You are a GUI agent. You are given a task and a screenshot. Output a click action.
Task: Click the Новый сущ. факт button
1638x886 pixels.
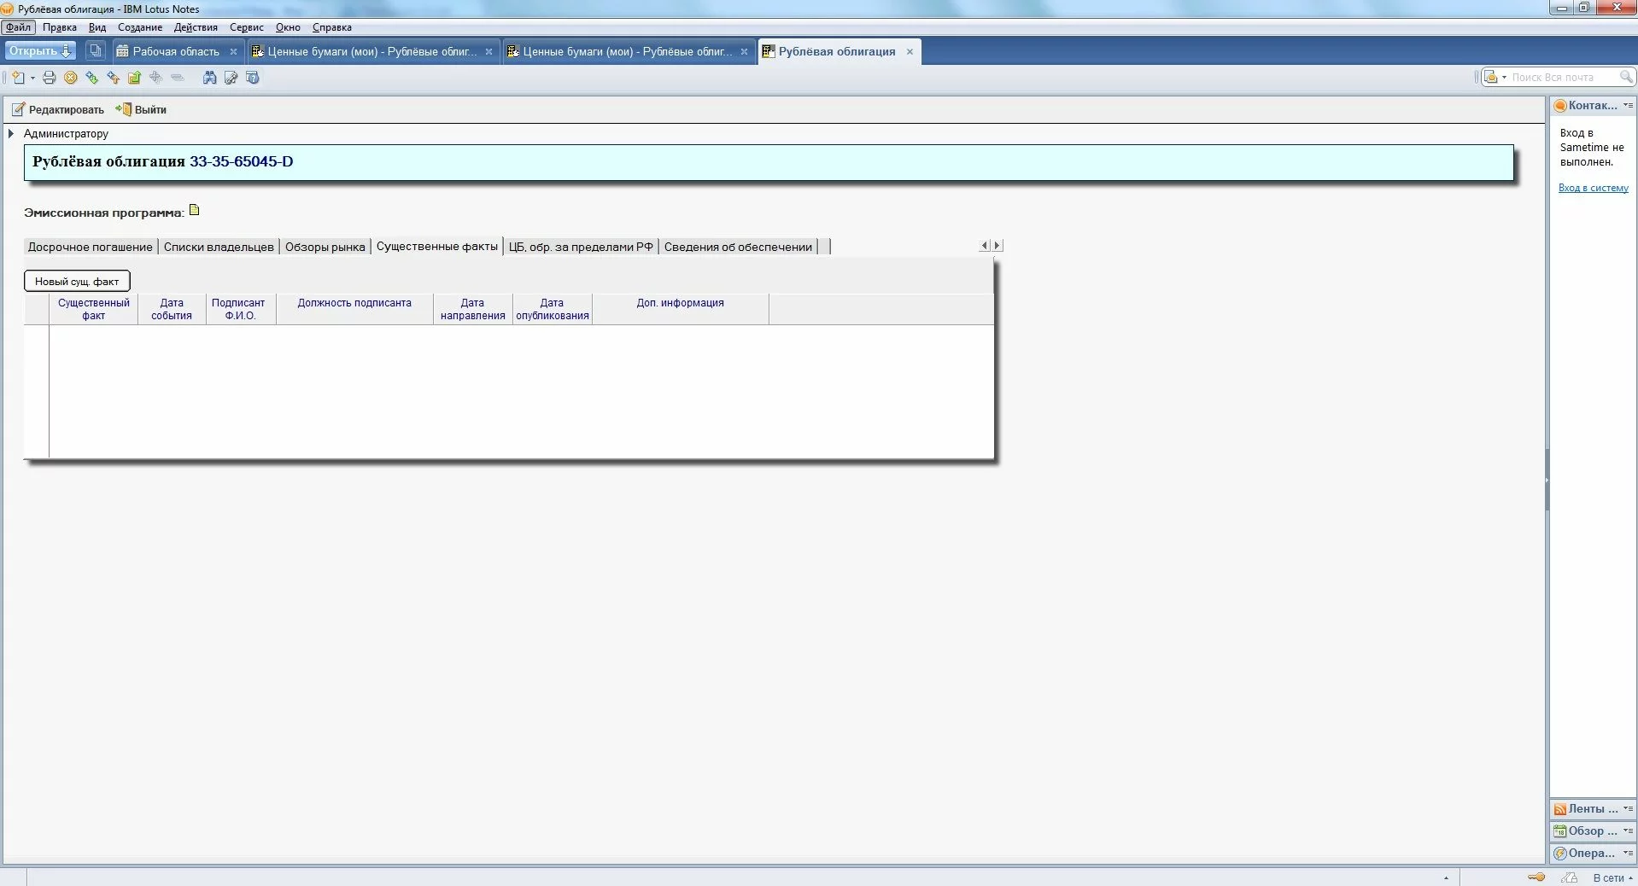point(77,281)
